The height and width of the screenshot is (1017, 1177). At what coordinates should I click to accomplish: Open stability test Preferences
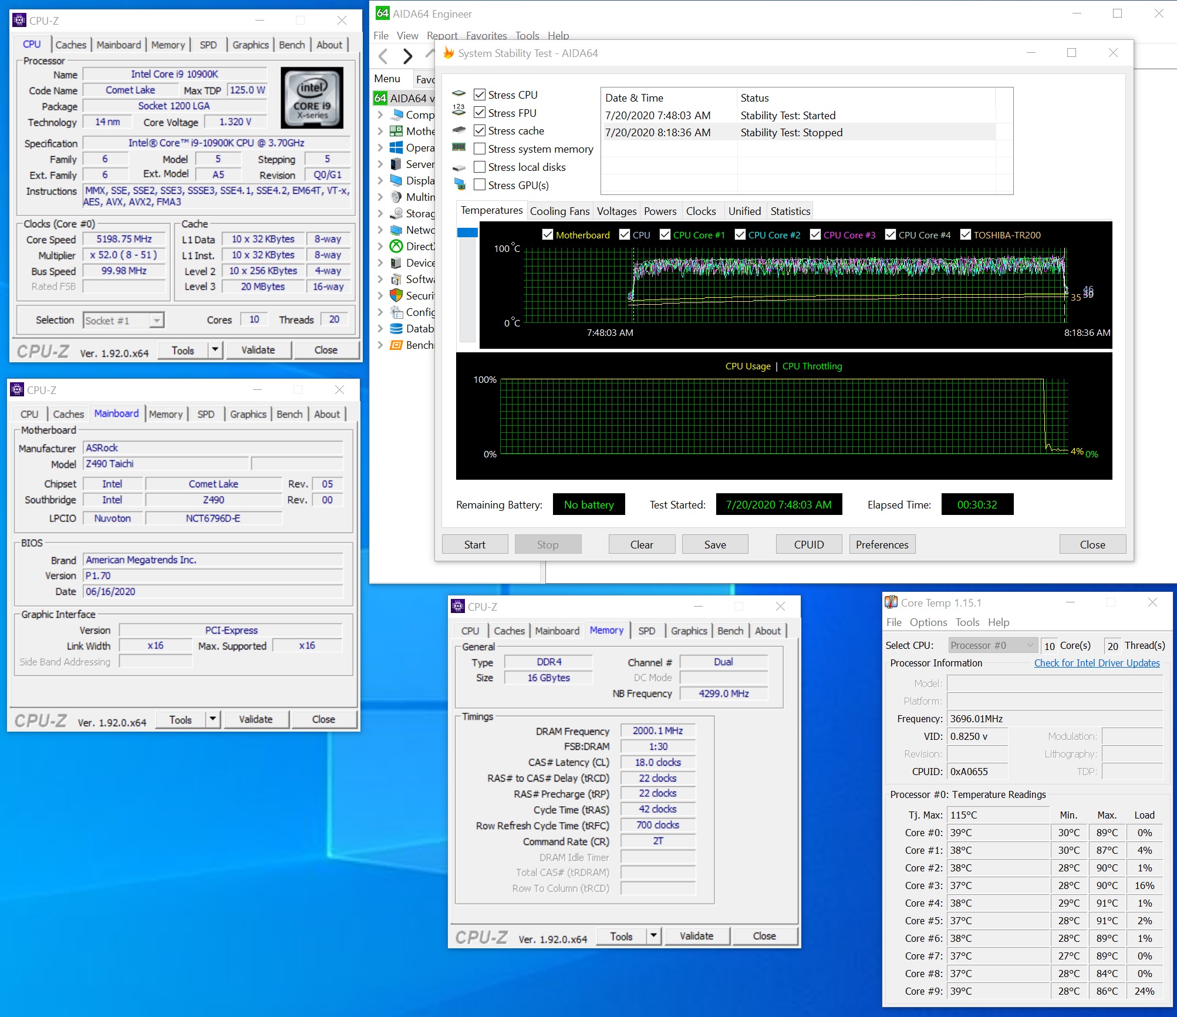click(882, 544)
